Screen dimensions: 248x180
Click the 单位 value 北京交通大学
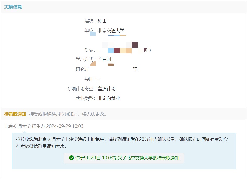pyautogui.click(x=111, y=30)
